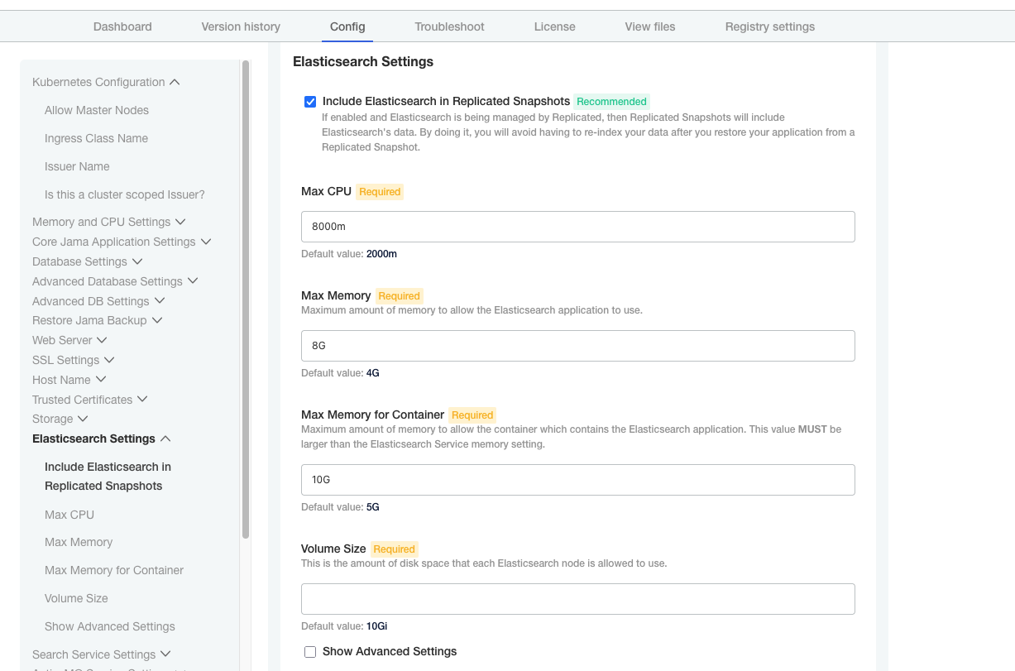Open the License tab
The height and width of the screenshot is (671, 1015).
tap(555, 26)
